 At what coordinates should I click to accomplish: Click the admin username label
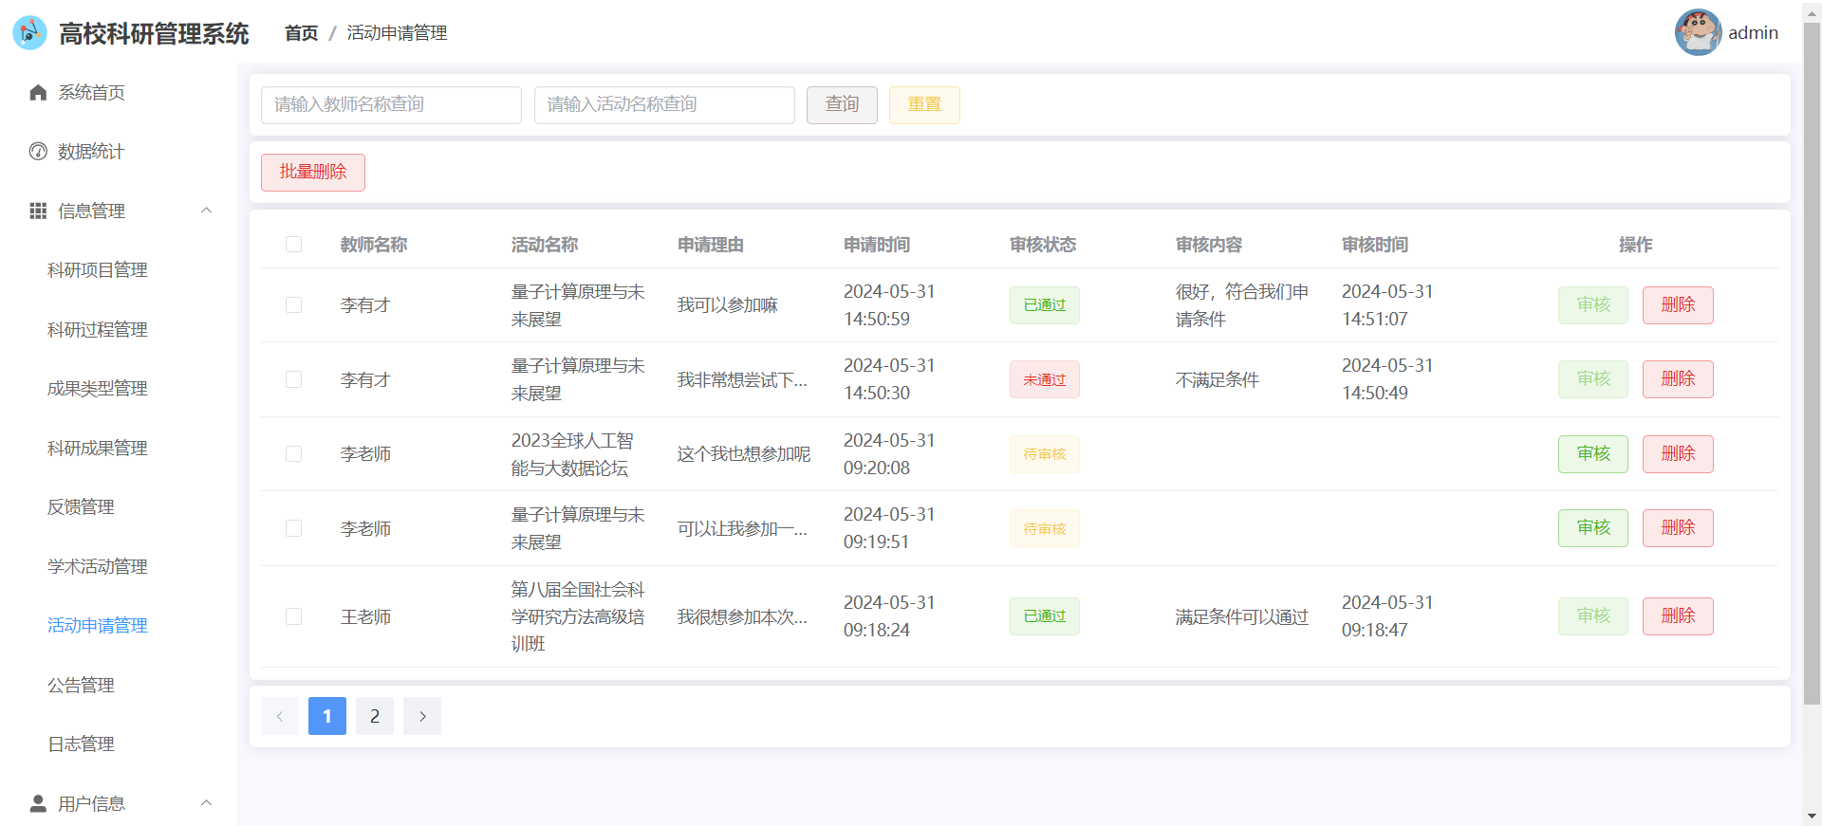coord(1753,32)
